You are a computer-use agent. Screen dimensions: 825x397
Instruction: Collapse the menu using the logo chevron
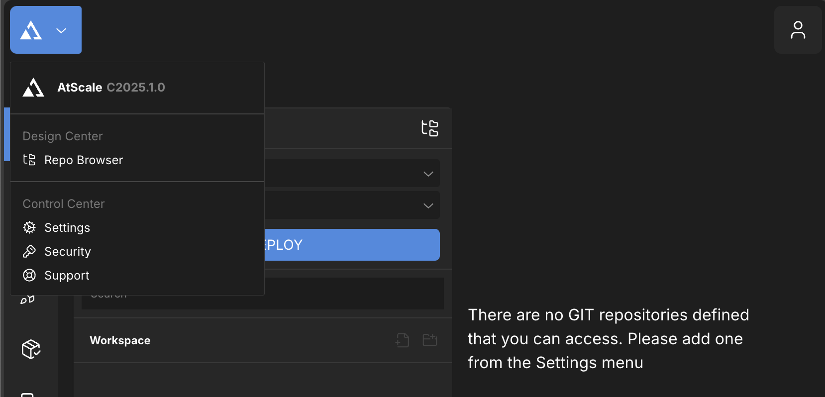61,31
